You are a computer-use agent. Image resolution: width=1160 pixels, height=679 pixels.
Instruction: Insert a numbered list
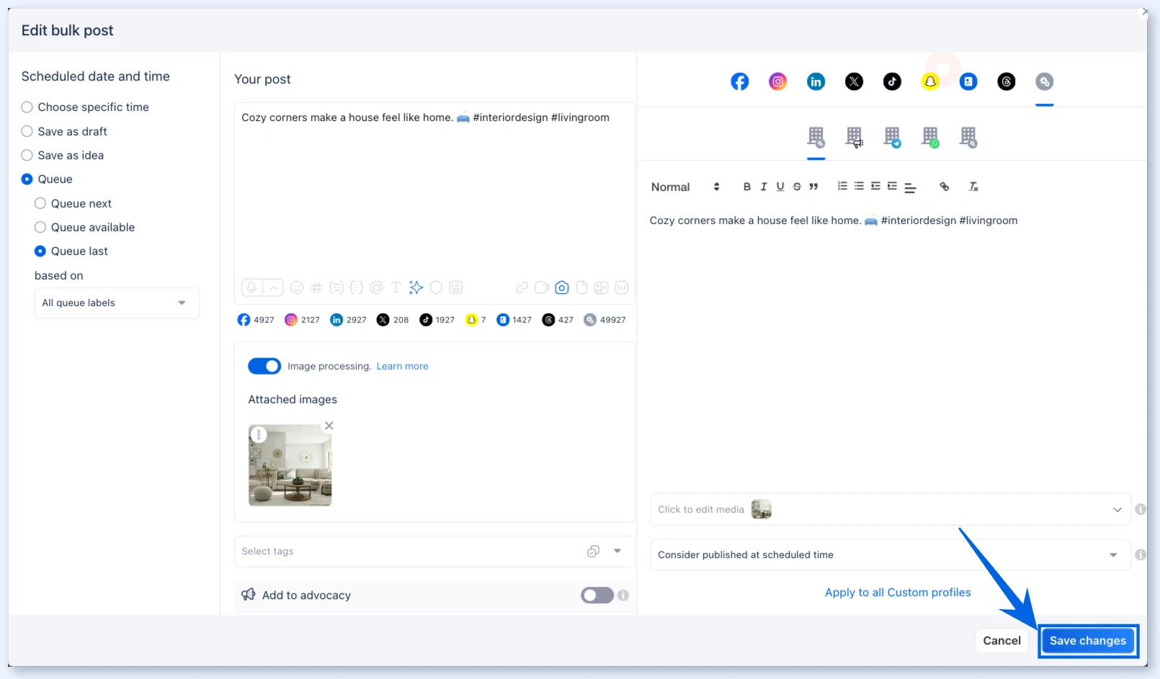point(842,186)
